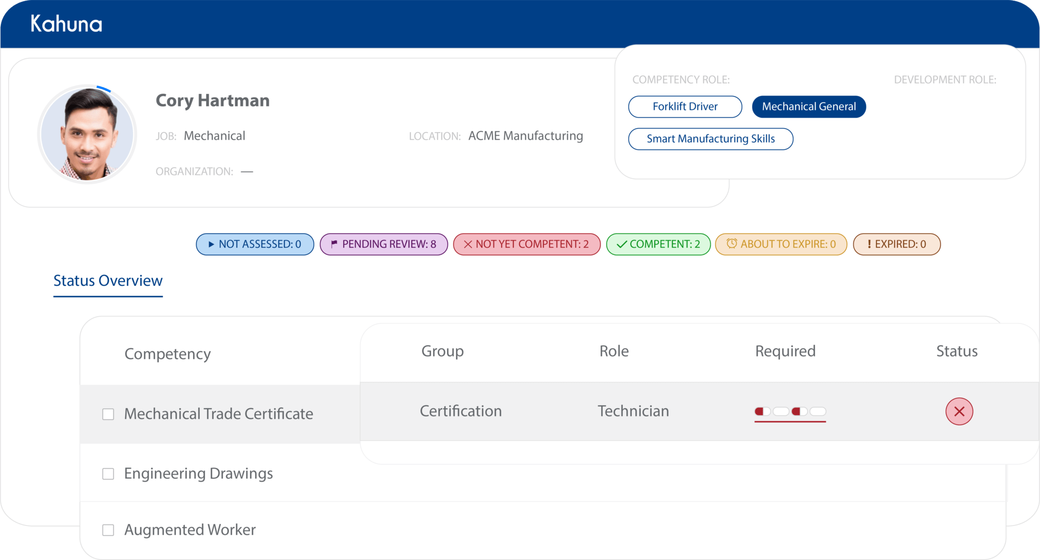Open the Status Overview tab
Screen dimensions: 1040x560
108,281
